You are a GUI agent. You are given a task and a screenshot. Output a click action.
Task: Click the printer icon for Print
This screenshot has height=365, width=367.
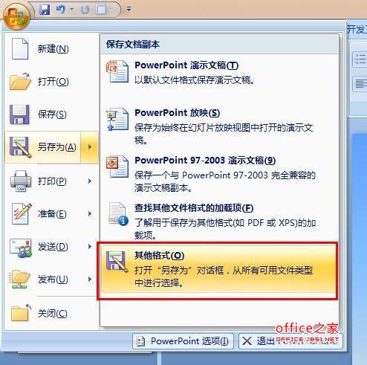pyautogui.click(x=21, y=181)
